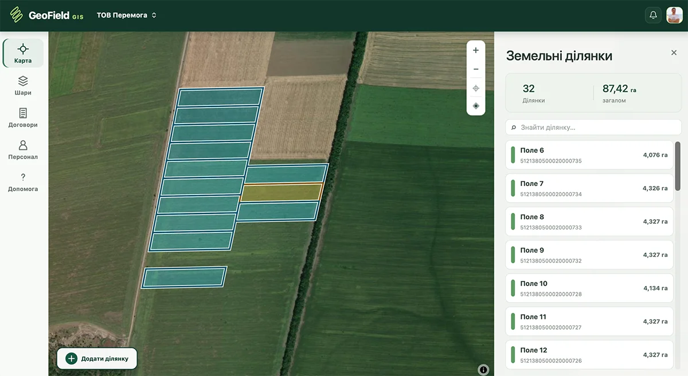Click the green status bar of Поле 12

click(513, 354)
